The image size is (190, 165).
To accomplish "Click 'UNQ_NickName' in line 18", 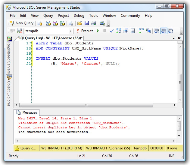I will [x=86, y=48].
